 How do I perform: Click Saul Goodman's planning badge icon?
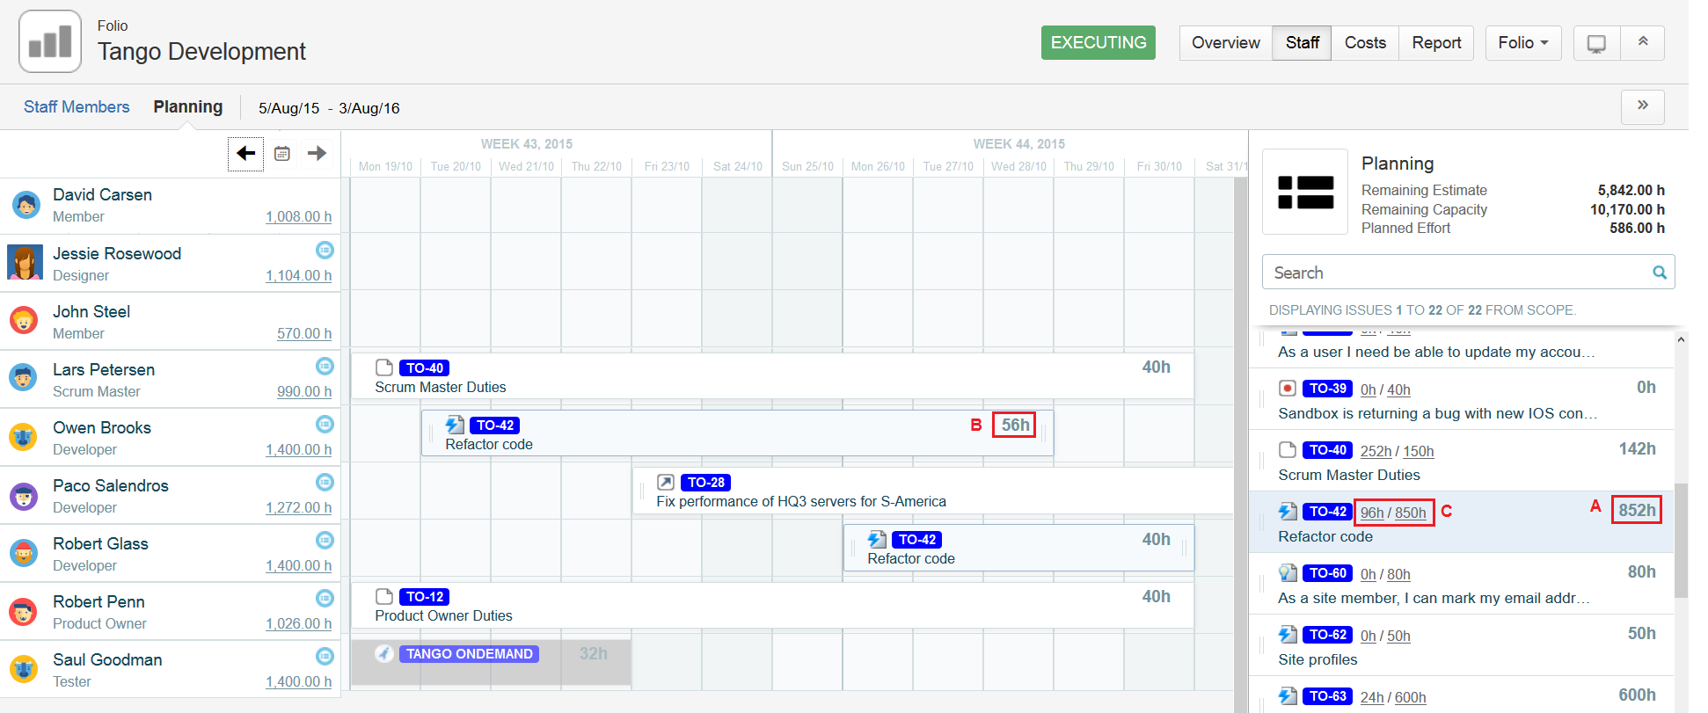(x=325, y=657)
